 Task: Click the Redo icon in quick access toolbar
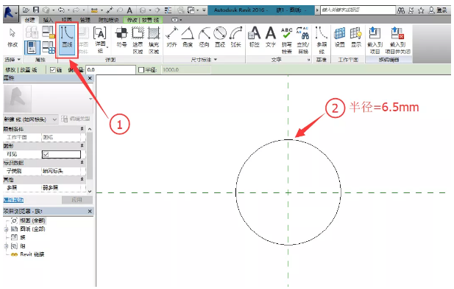pyautogui.click(x=76, y=10)
